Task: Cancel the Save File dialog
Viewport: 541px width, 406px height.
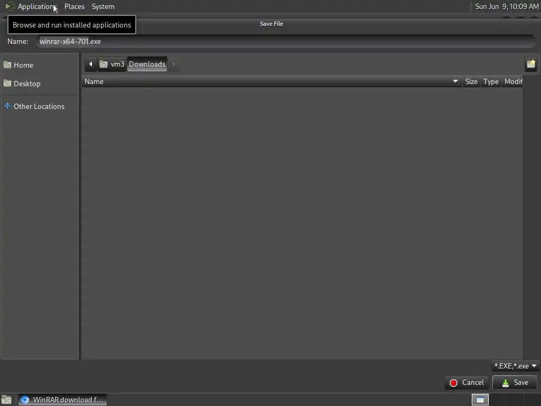Action: 467,383
